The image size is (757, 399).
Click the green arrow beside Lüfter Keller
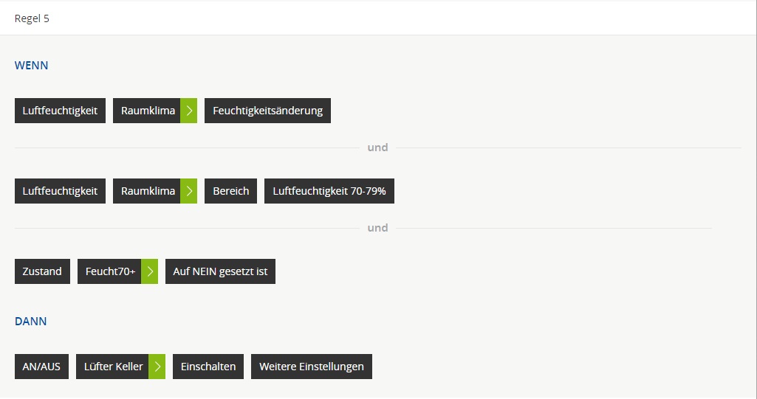[x=157, y=367]
